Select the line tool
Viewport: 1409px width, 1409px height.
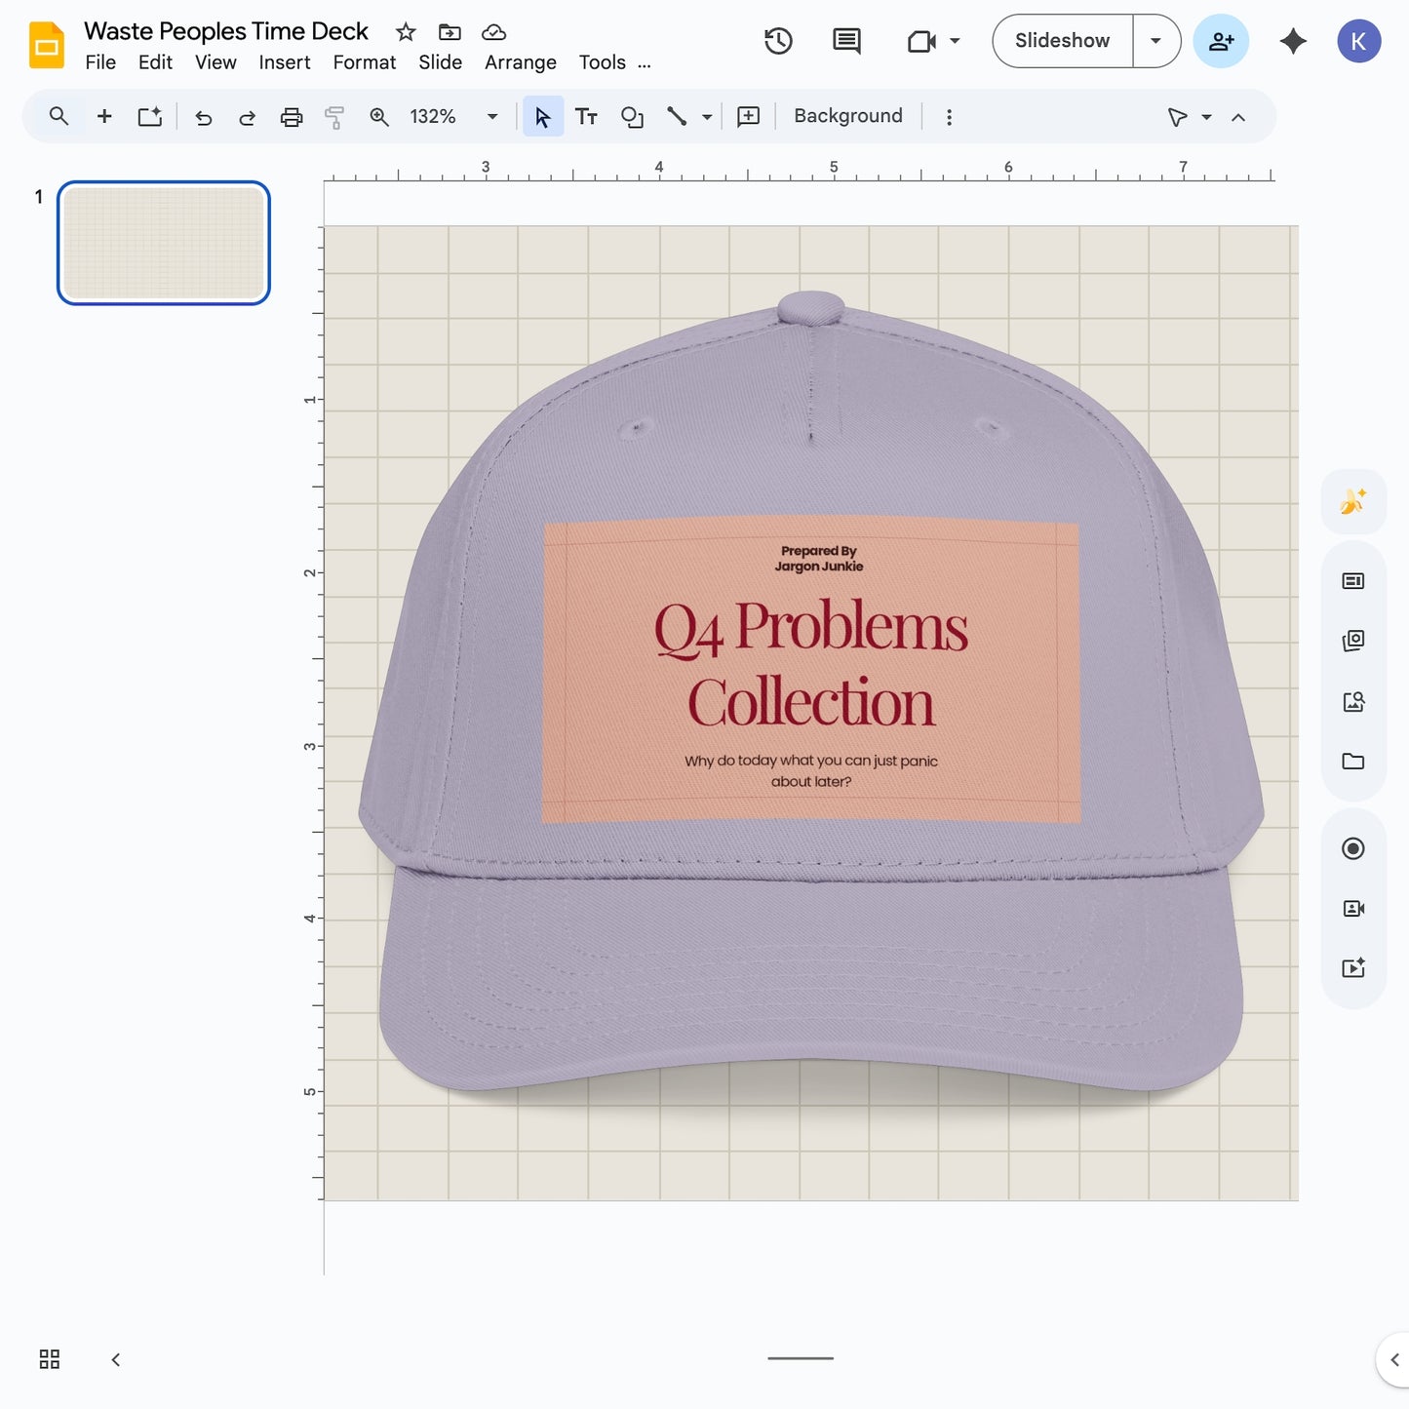677,117
